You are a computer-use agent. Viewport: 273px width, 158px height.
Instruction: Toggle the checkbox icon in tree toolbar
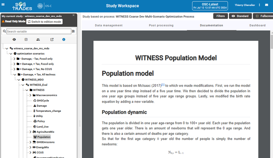pos(26,40)
